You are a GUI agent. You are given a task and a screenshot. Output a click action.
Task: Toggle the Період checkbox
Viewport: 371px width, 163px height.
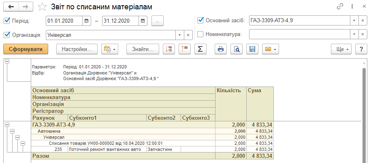7,21
